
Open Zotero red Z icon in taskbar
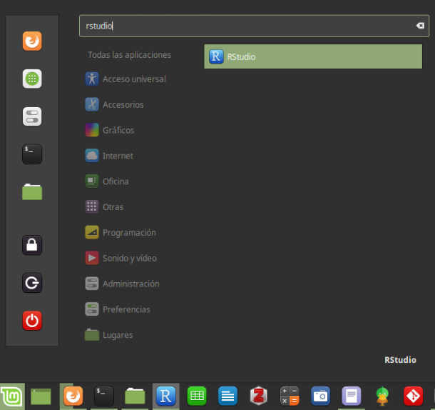point(259,396)
